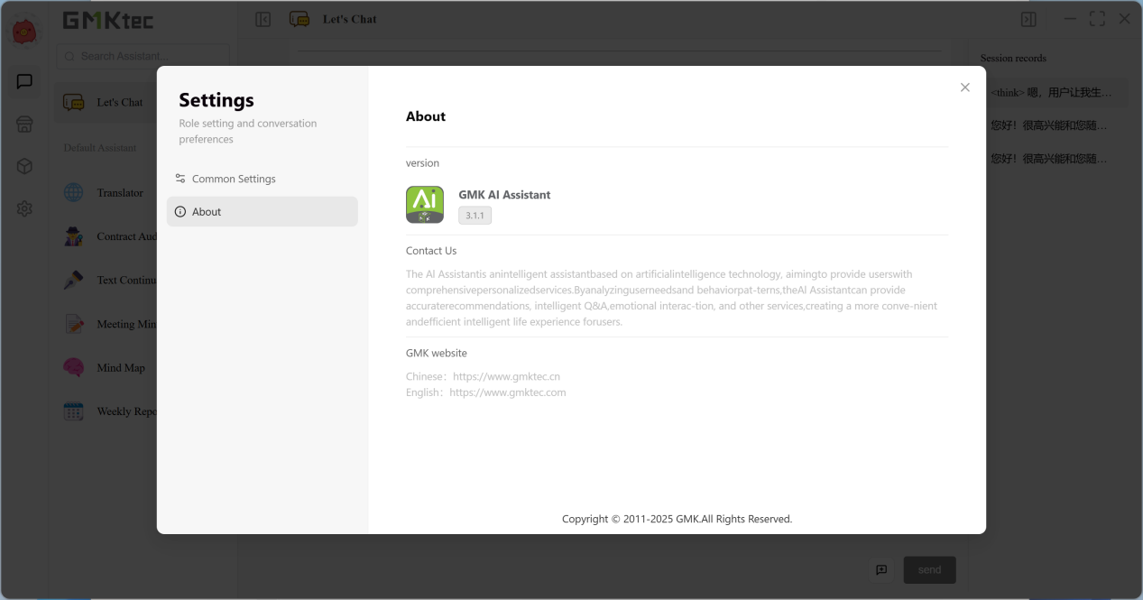
Task: Click the Default Assistant label
Action: pyautogui.click(x=100, y=148)
